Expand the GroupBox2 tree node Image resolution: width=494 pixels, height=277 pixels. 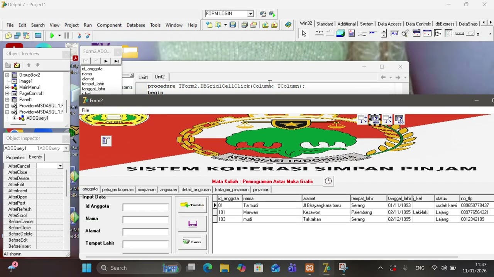[x=7, y=75]
